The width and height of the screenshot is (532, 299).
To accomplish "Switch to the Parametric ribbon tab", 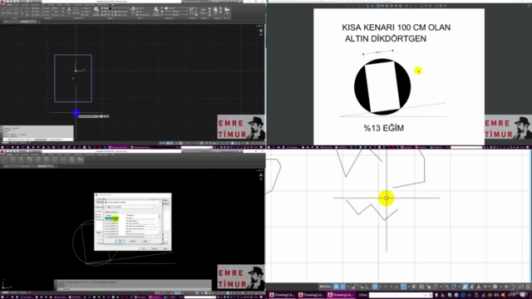I will [35, 5].
